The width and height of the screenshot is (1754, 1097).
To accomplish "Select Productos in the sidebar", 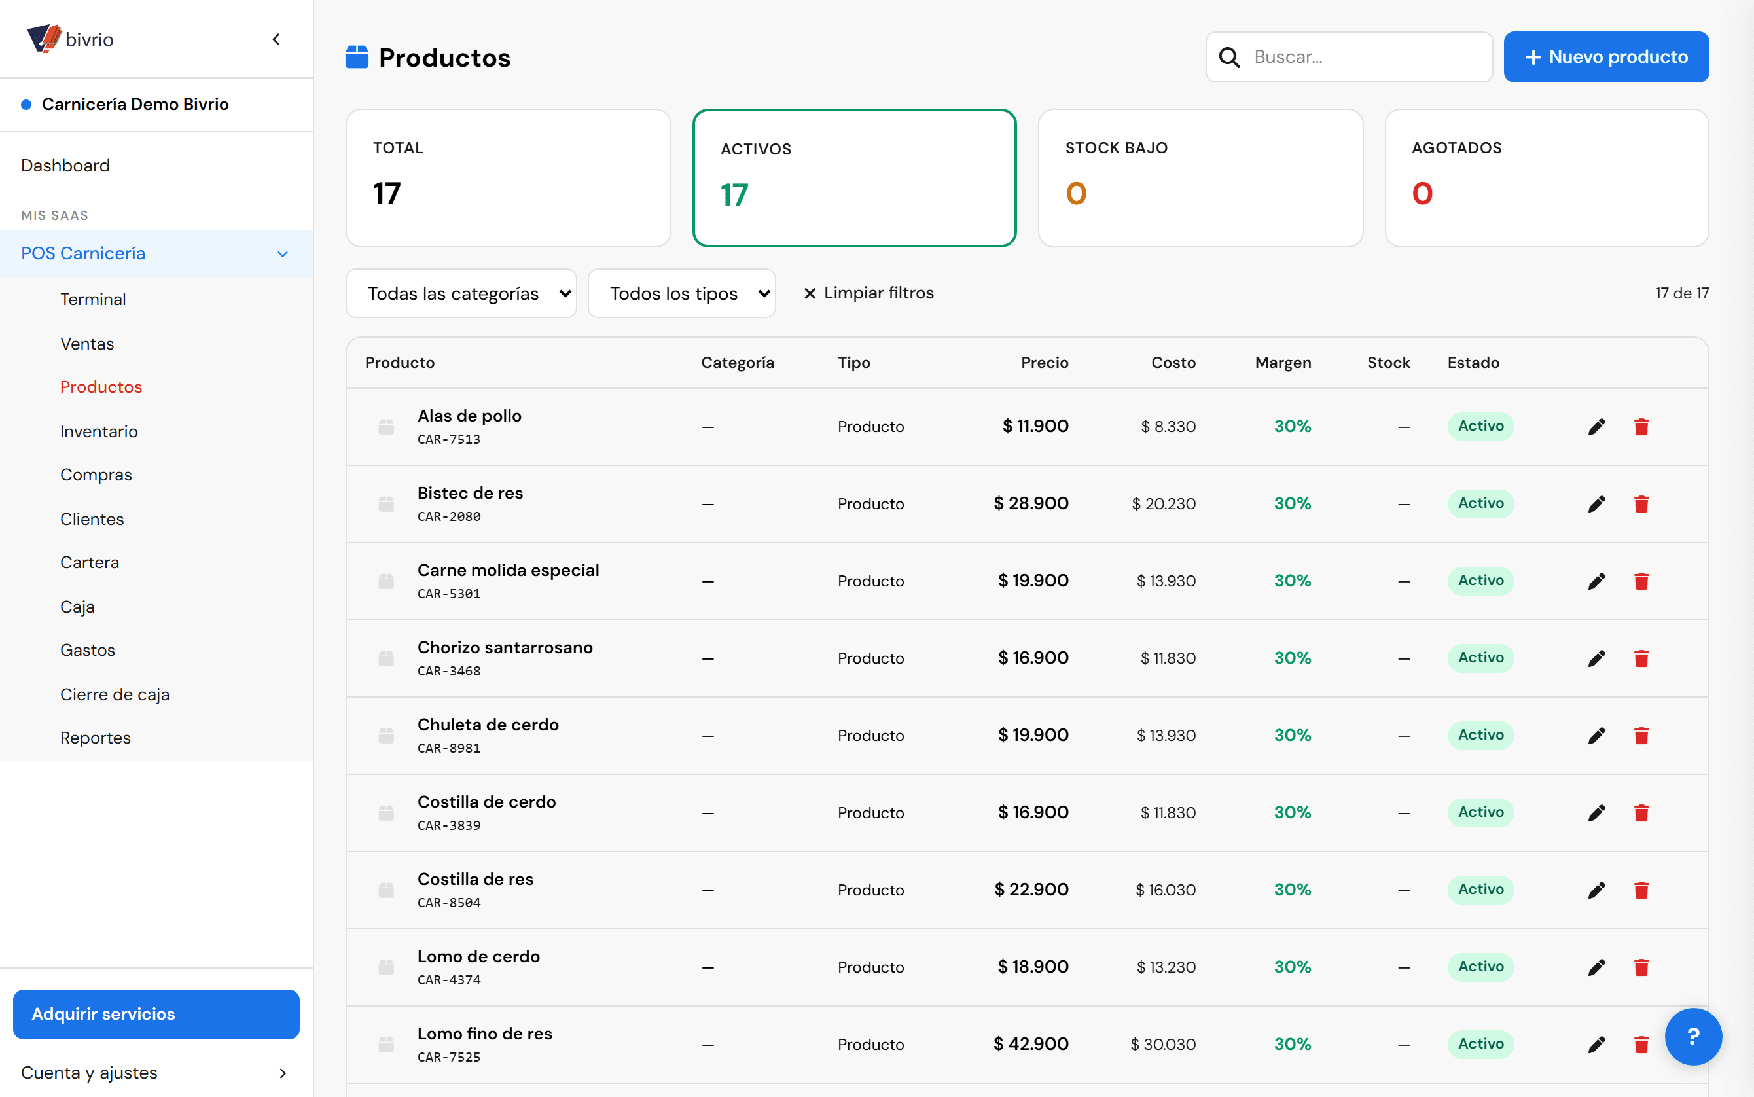I will 101,387.
